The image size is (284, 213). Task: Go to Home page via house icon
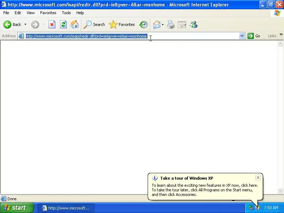75,24
